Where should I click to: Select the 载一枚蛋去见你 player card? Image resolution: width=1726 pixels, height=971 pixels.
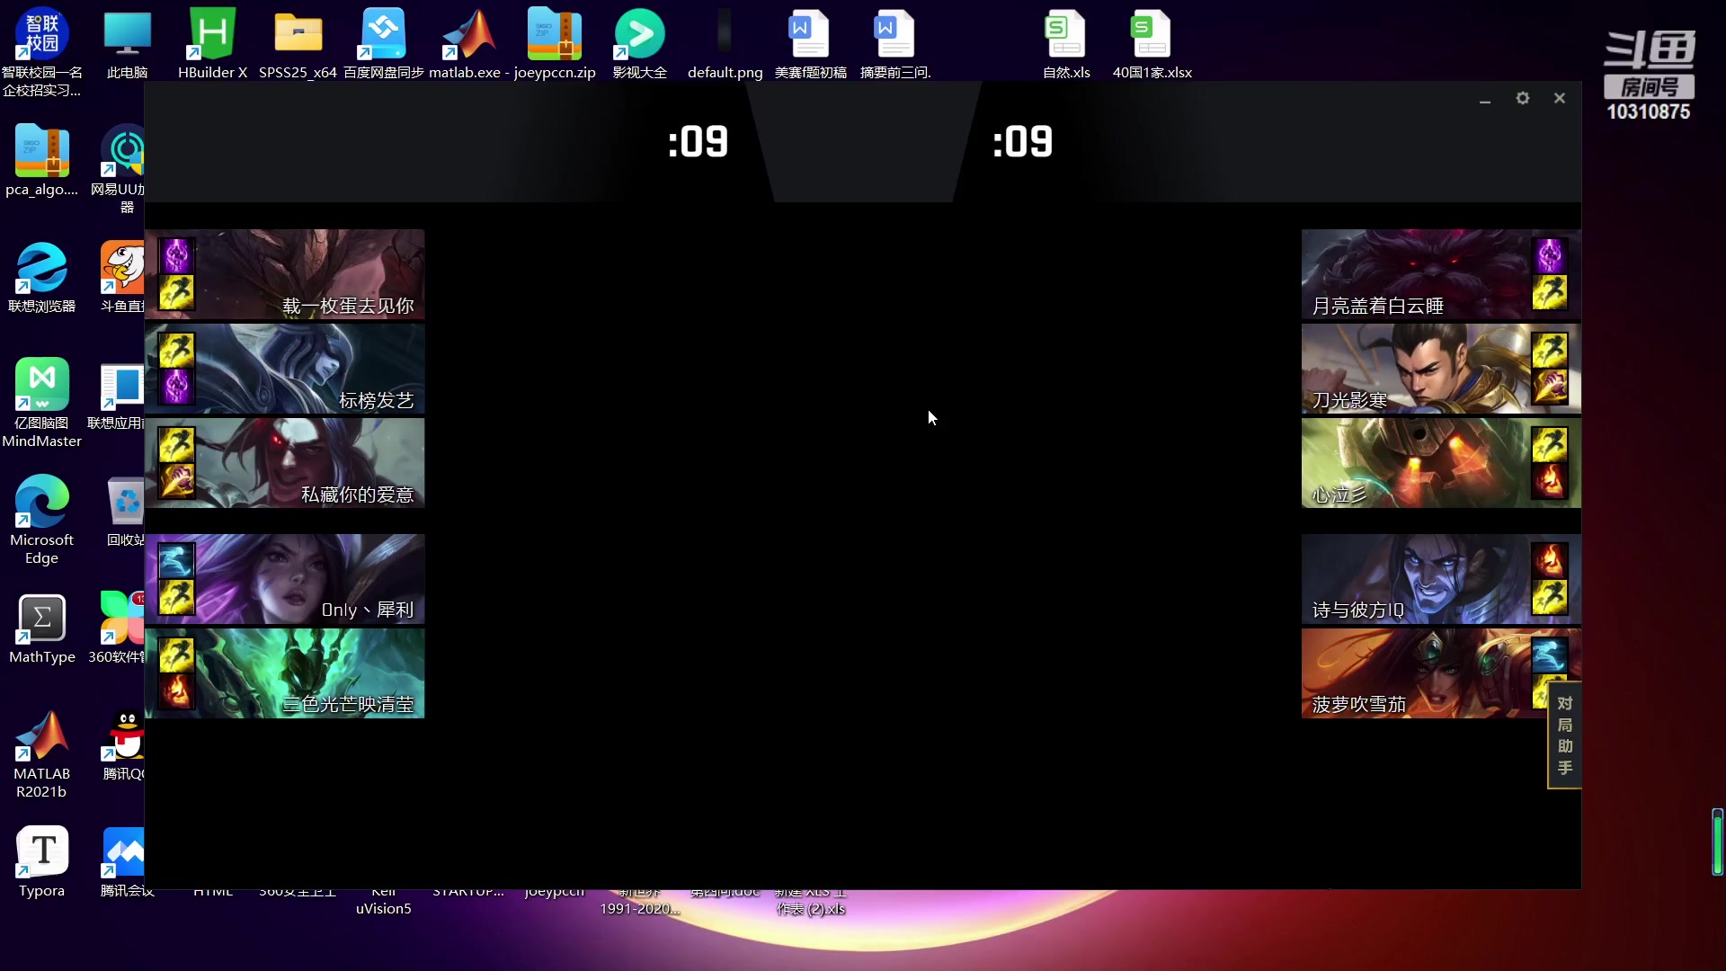tap(284, 274)
